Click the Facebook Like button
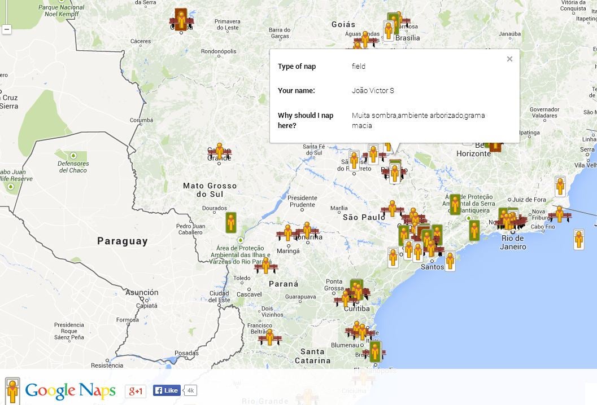 [x=166, y=390]
